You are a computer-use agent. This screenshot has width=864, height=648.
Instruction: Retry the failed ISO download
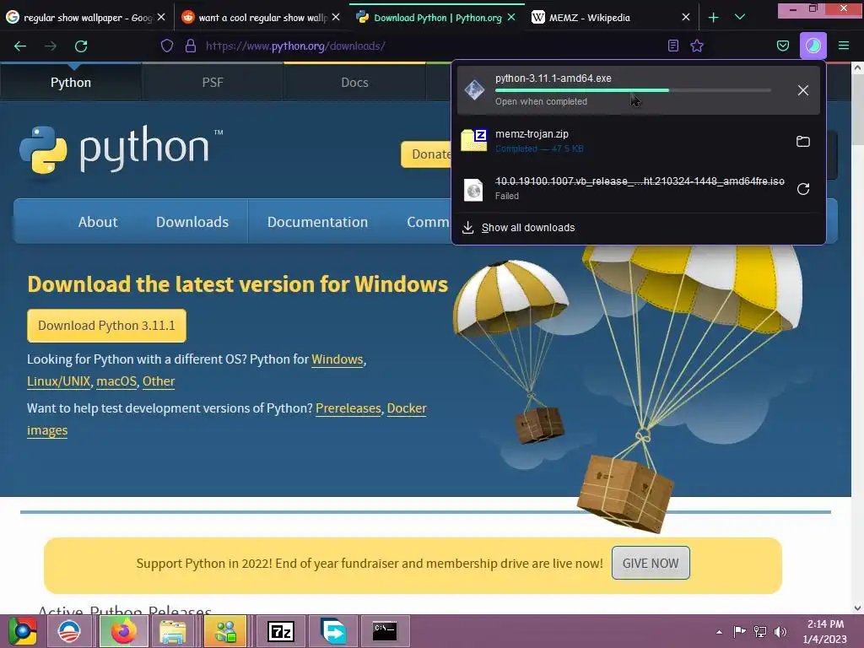[803, 189]
